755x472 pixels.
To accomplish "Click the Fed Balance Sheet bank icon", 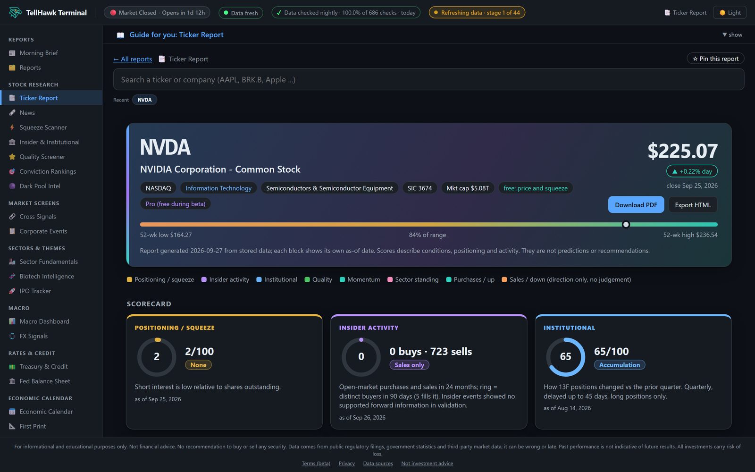I will pos(12,381).
